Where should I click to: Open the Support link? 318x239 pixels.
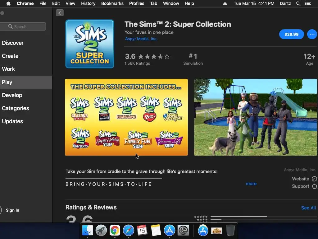tap(301, 186)
